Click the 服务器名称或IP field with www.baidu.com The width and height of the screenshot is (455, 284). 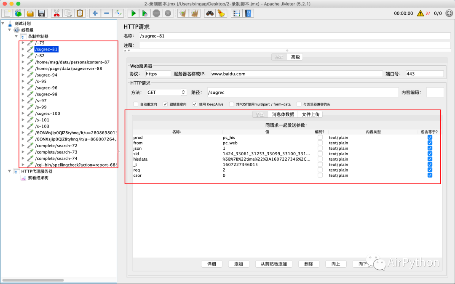[296, 74]
